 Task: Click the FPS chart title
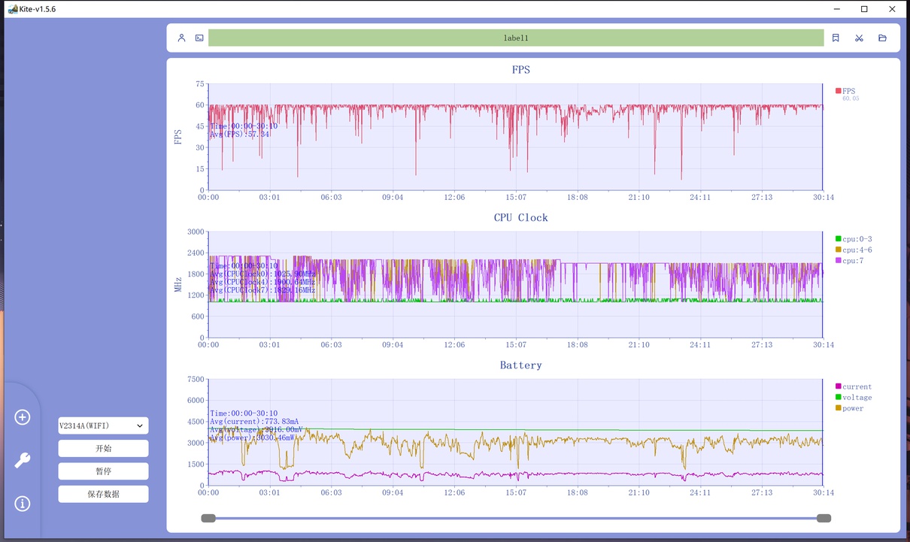pyautogui.click(x=520, y=70)
